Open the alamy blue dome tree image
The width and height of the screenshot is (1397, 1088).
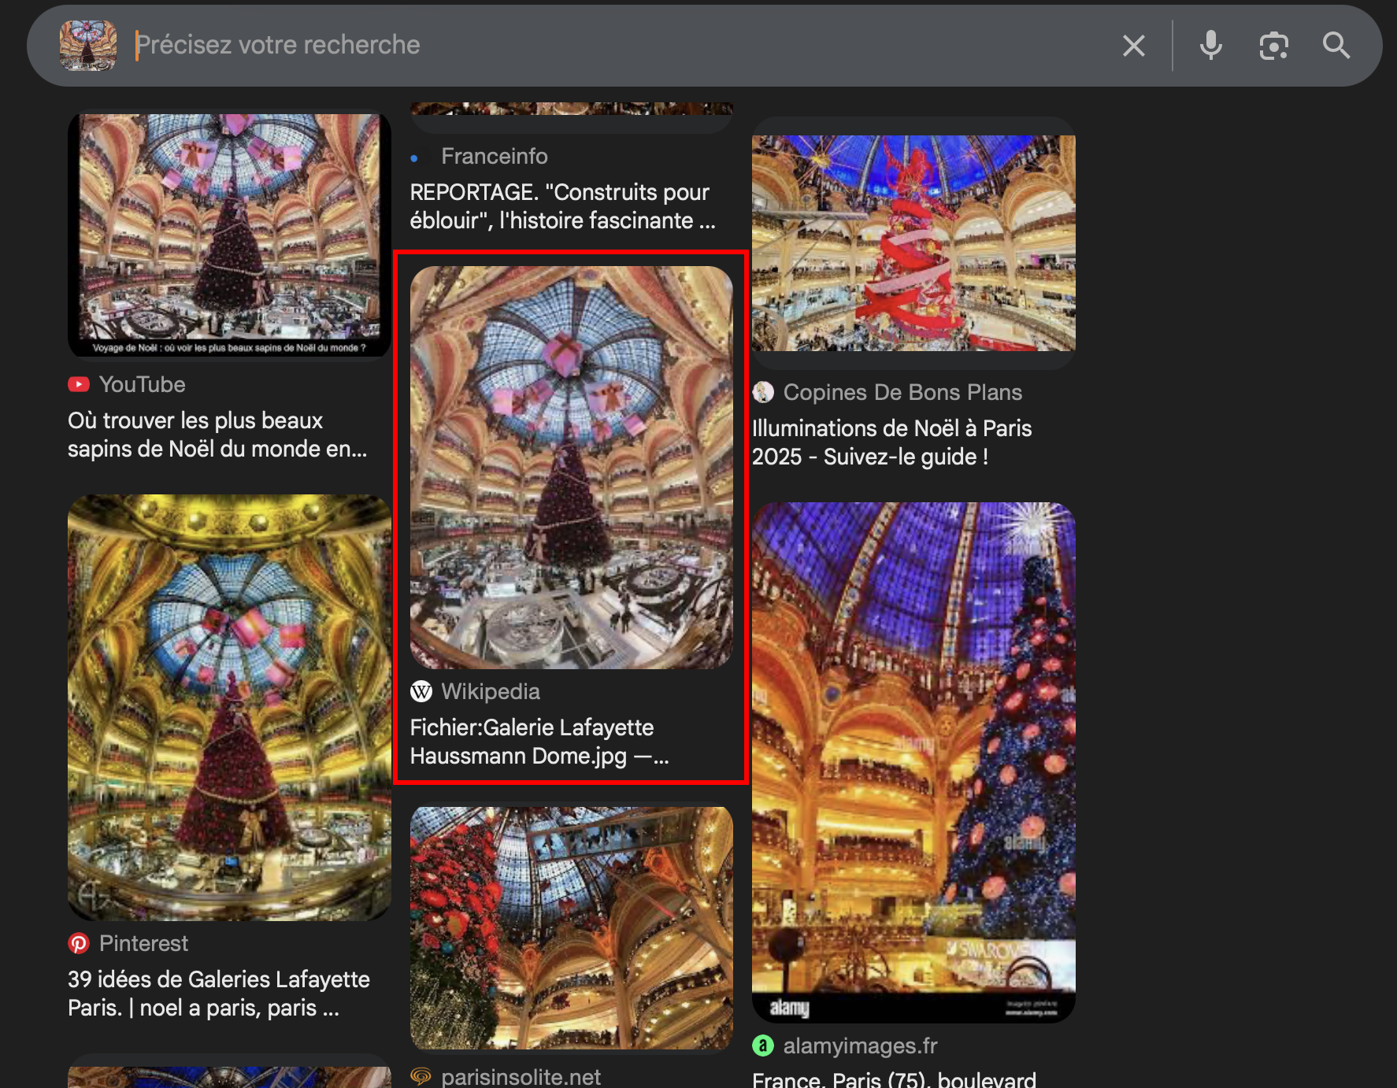913,762
